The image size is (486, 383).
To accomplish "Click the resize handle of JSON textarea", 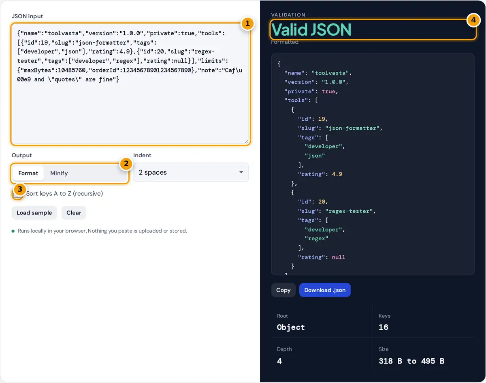I will (246, 141).
